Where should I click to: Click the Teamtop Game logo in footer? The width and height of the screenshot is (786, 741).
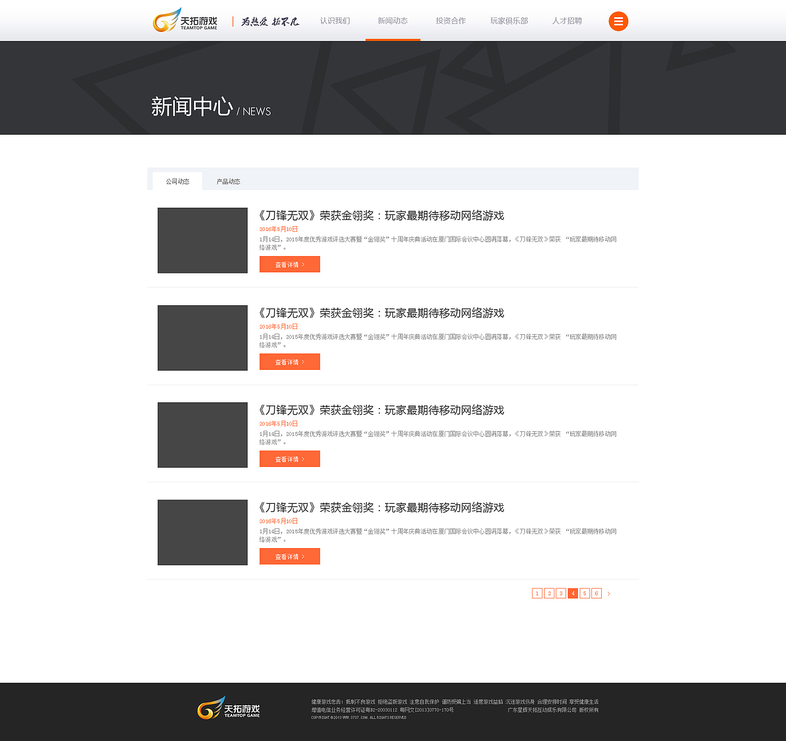tap(228, 708)
